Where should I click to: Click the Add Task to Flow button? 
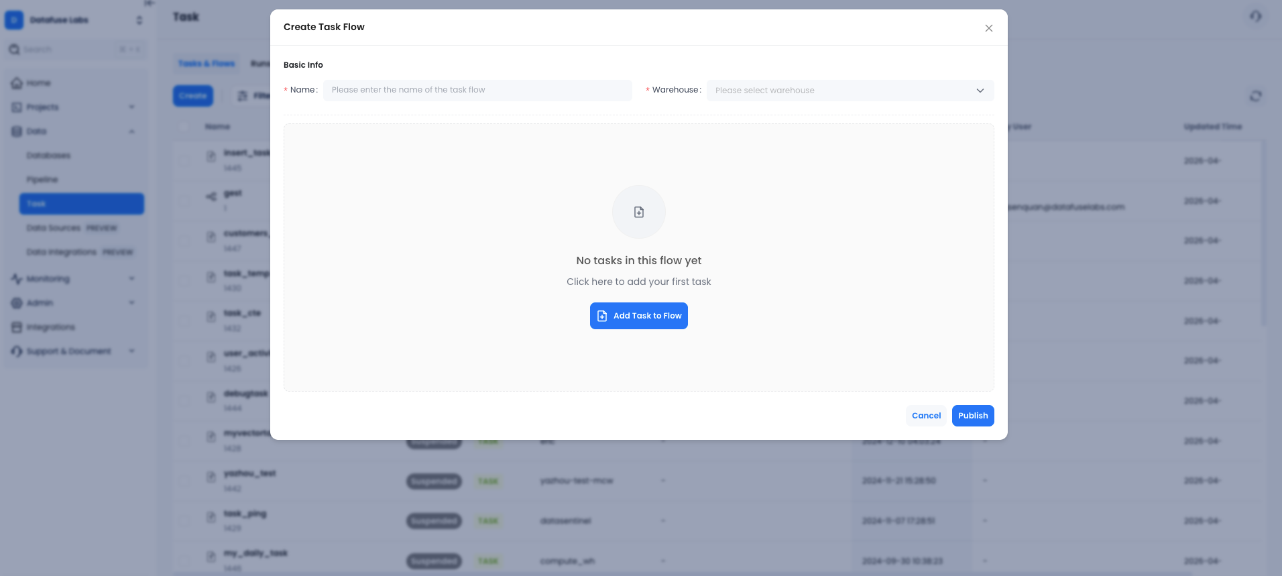point(638,316)
